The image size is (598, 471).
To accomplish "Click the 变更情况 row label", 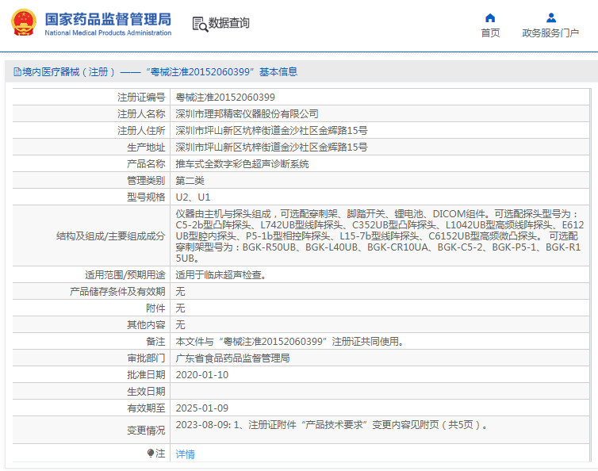I will pos(146,431).
